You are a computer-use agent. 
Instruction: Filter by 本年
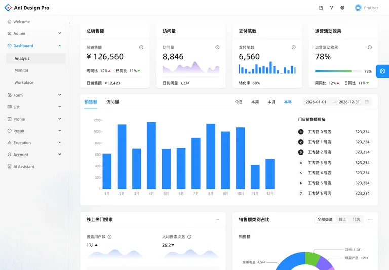288,102
